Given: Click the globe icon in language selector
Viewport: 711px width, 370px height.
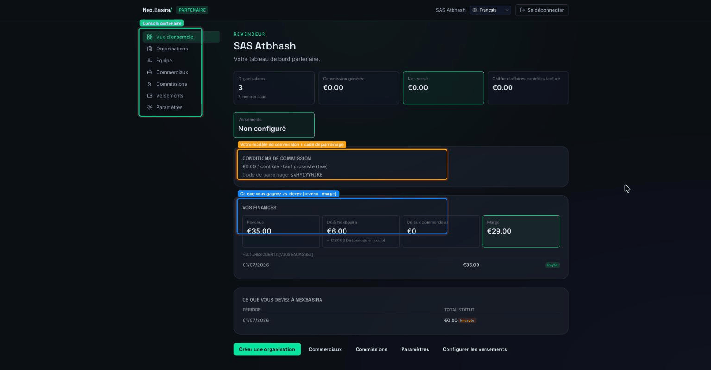Looking at the screenshot, I should click(475, 10).
